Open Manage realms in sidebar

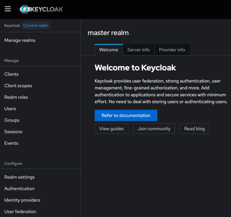[20, 40]
